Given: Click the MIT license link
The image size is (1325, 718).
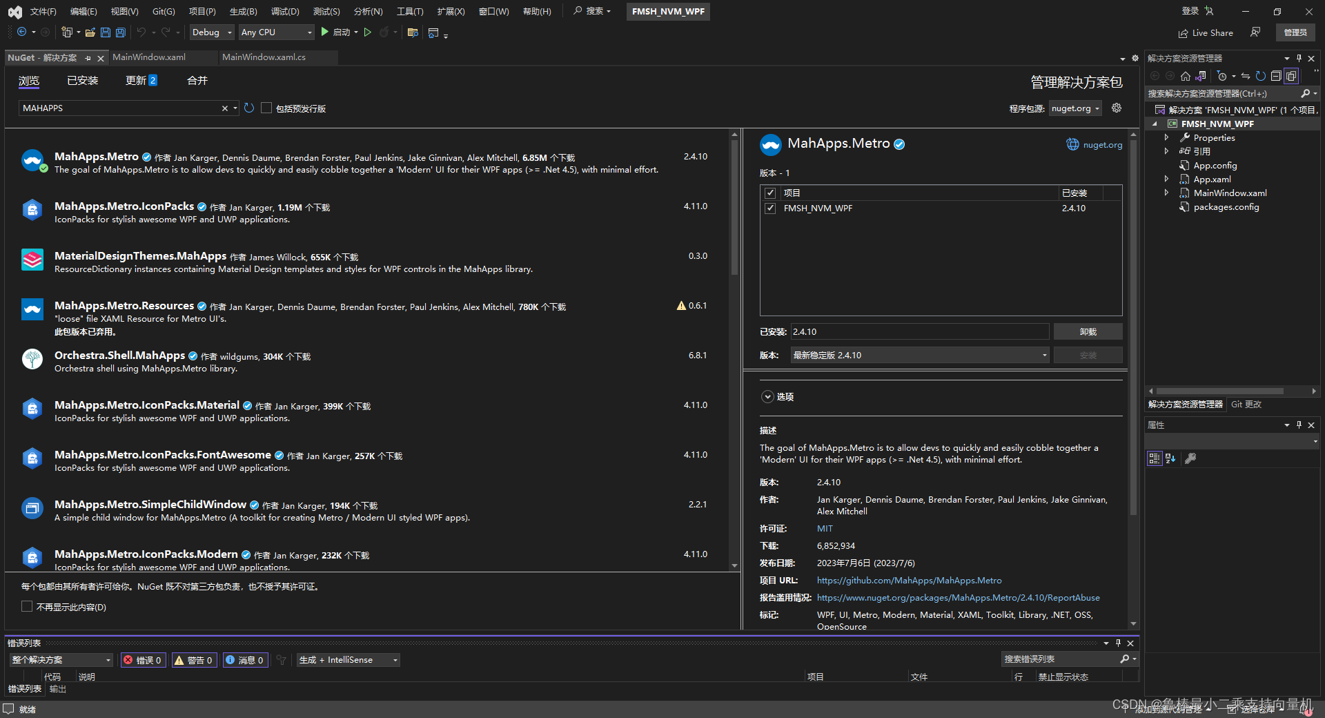Looking at the screenshot, I should 825,529.
